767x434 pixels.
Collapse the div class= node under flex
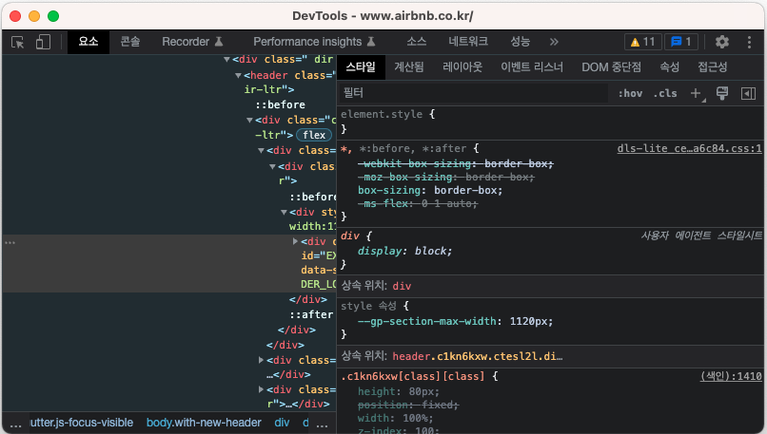[261, 151]
